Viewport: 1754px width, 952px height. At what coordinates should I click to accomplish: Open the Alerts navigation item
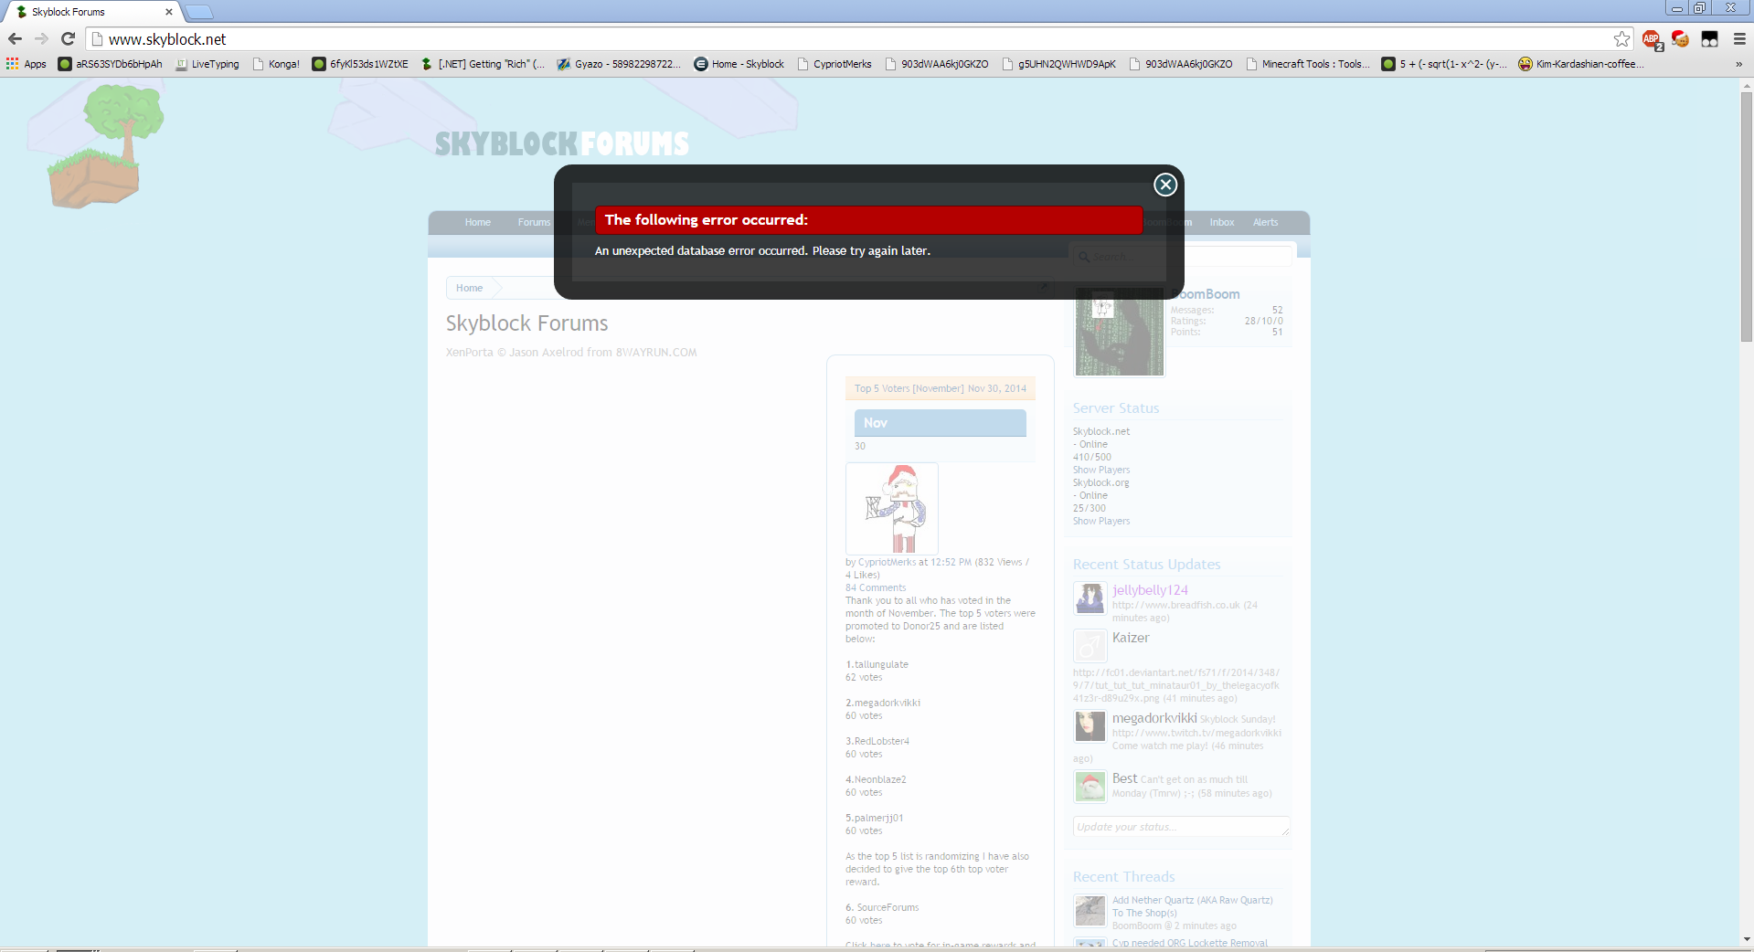click(x=1265, y=222)
